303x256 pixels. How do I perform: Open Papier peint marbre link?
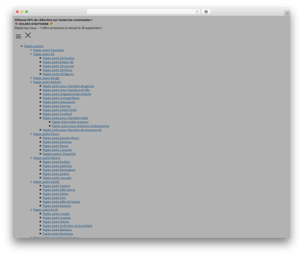56,186
